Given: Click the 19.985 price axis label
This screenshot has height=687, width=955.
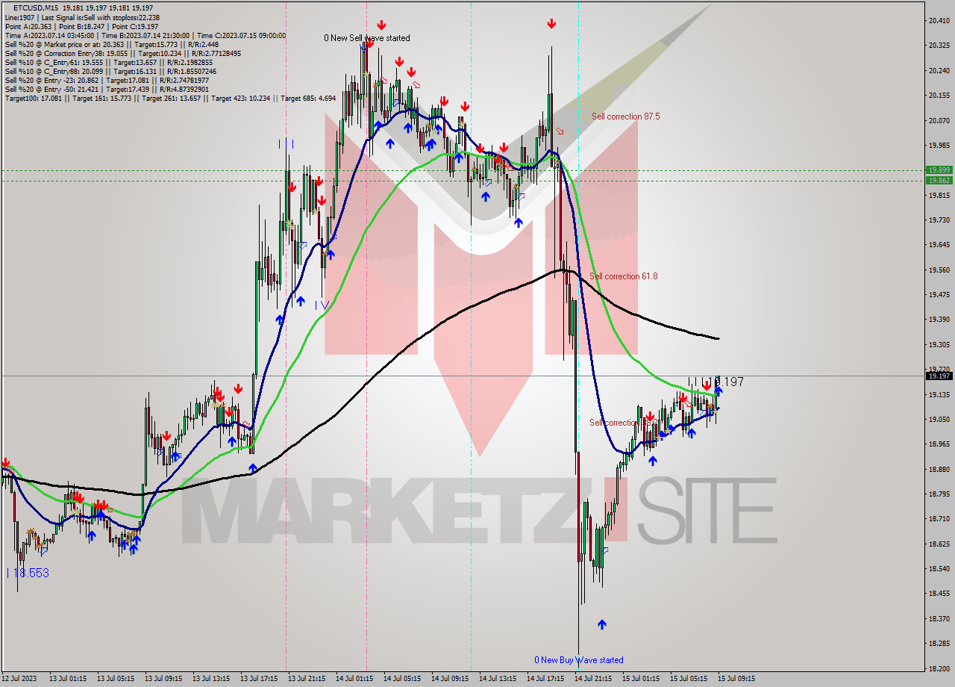Looking at the screenshot, I should pos(939,145).
